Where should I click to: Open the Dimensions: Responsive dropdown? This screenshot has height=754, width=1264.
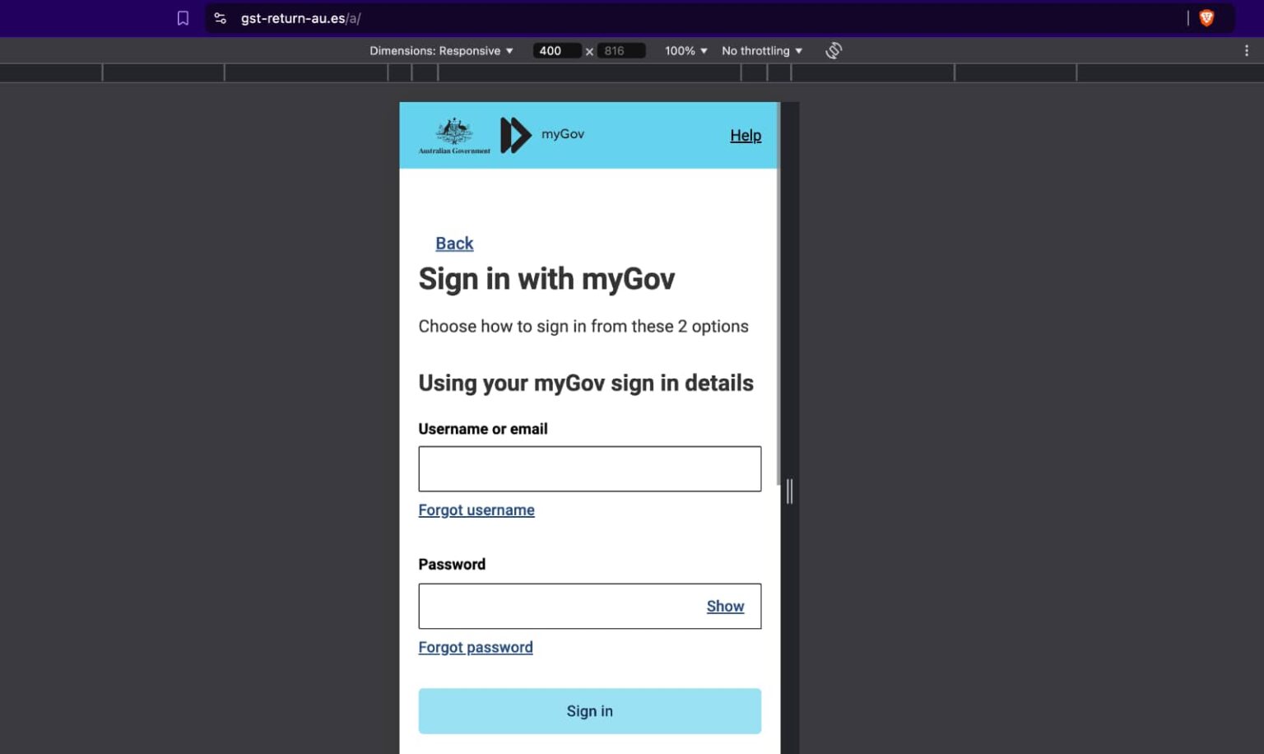pos(440,50)
